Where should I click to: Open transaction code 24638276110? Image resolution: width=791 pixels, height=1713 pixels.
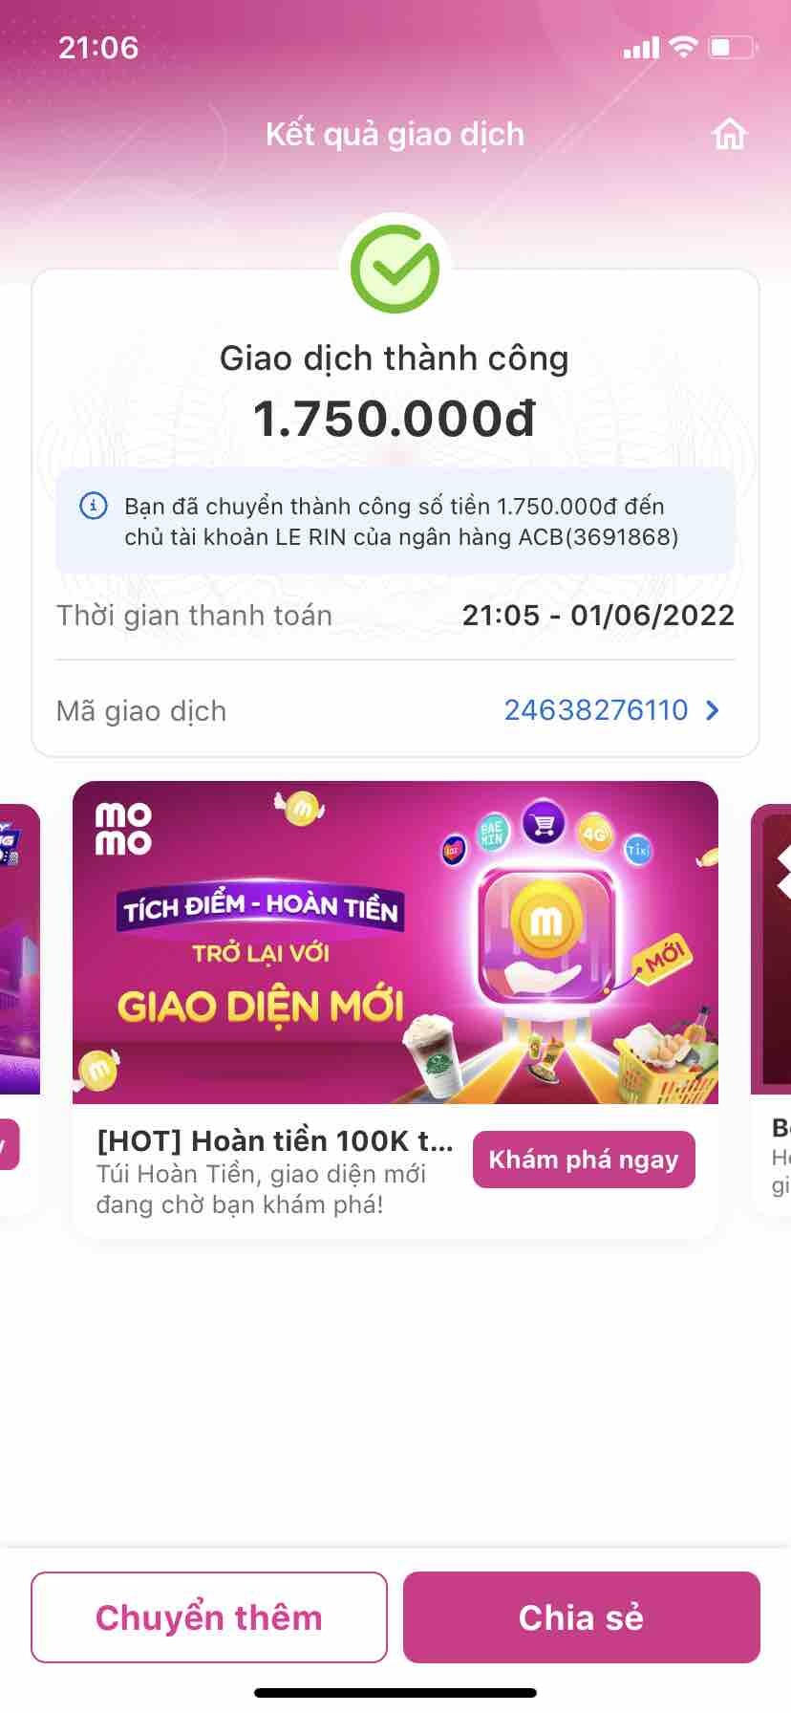[596, 710]
